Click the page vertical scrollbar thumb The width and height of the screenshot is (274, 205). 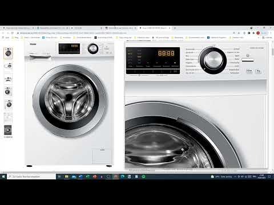tap(272, 51)
